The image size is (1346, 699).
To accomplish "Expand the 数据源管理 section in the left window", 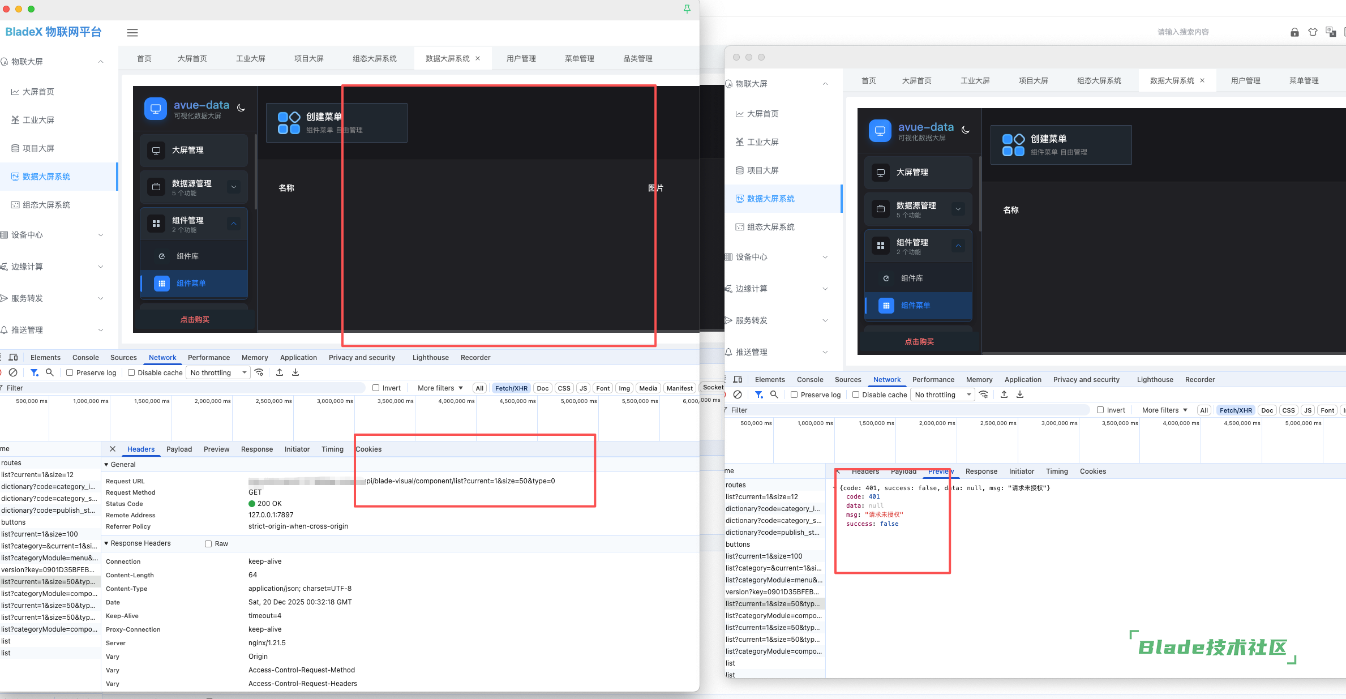I will click(x=234, y=187).
